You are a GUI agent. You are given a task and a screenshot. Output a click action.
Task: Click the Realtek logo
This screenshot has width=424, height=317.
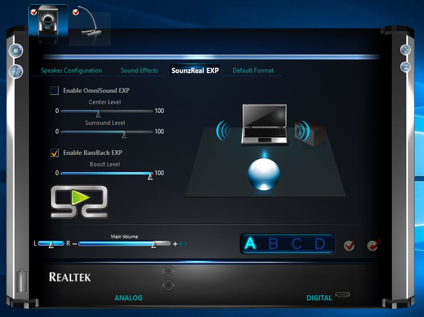coord(70,277)
